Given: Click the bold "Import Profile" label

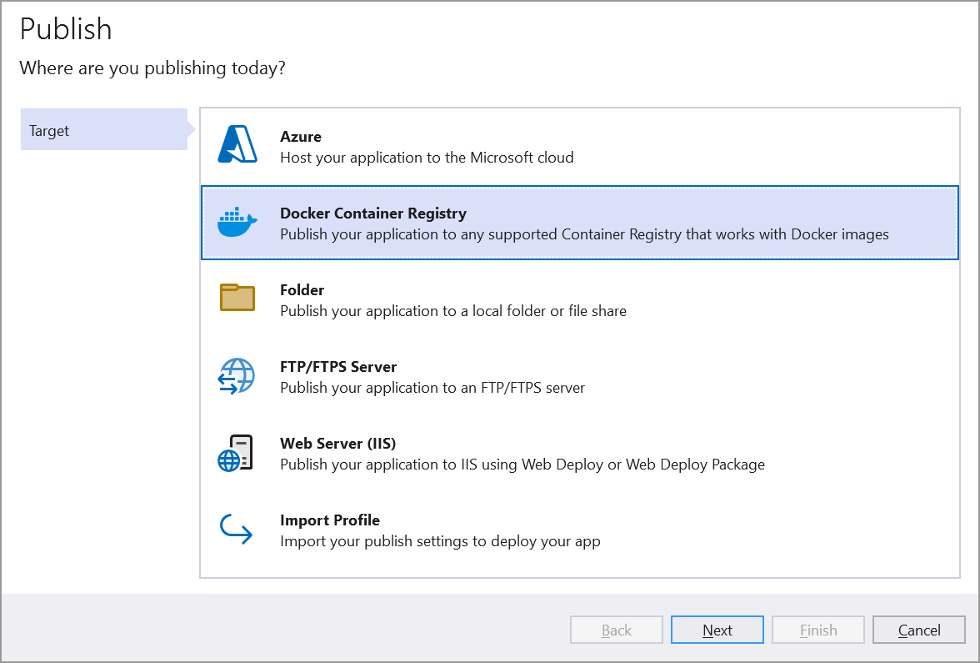Looking at the screenshot, I should pos(330,520).
